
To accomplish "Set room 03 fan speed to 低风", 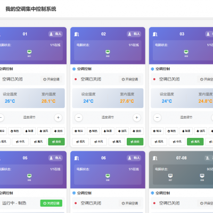I will coord(159,142).
